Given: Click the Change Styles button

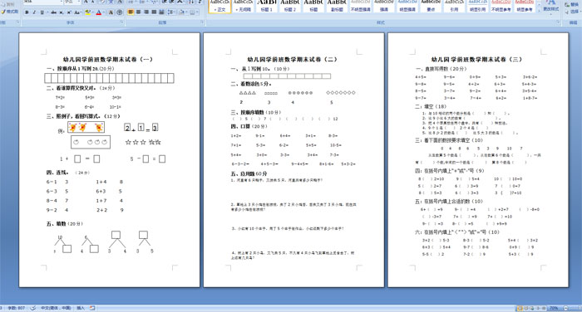Looking at the screenshot, I should pos(550,6).
